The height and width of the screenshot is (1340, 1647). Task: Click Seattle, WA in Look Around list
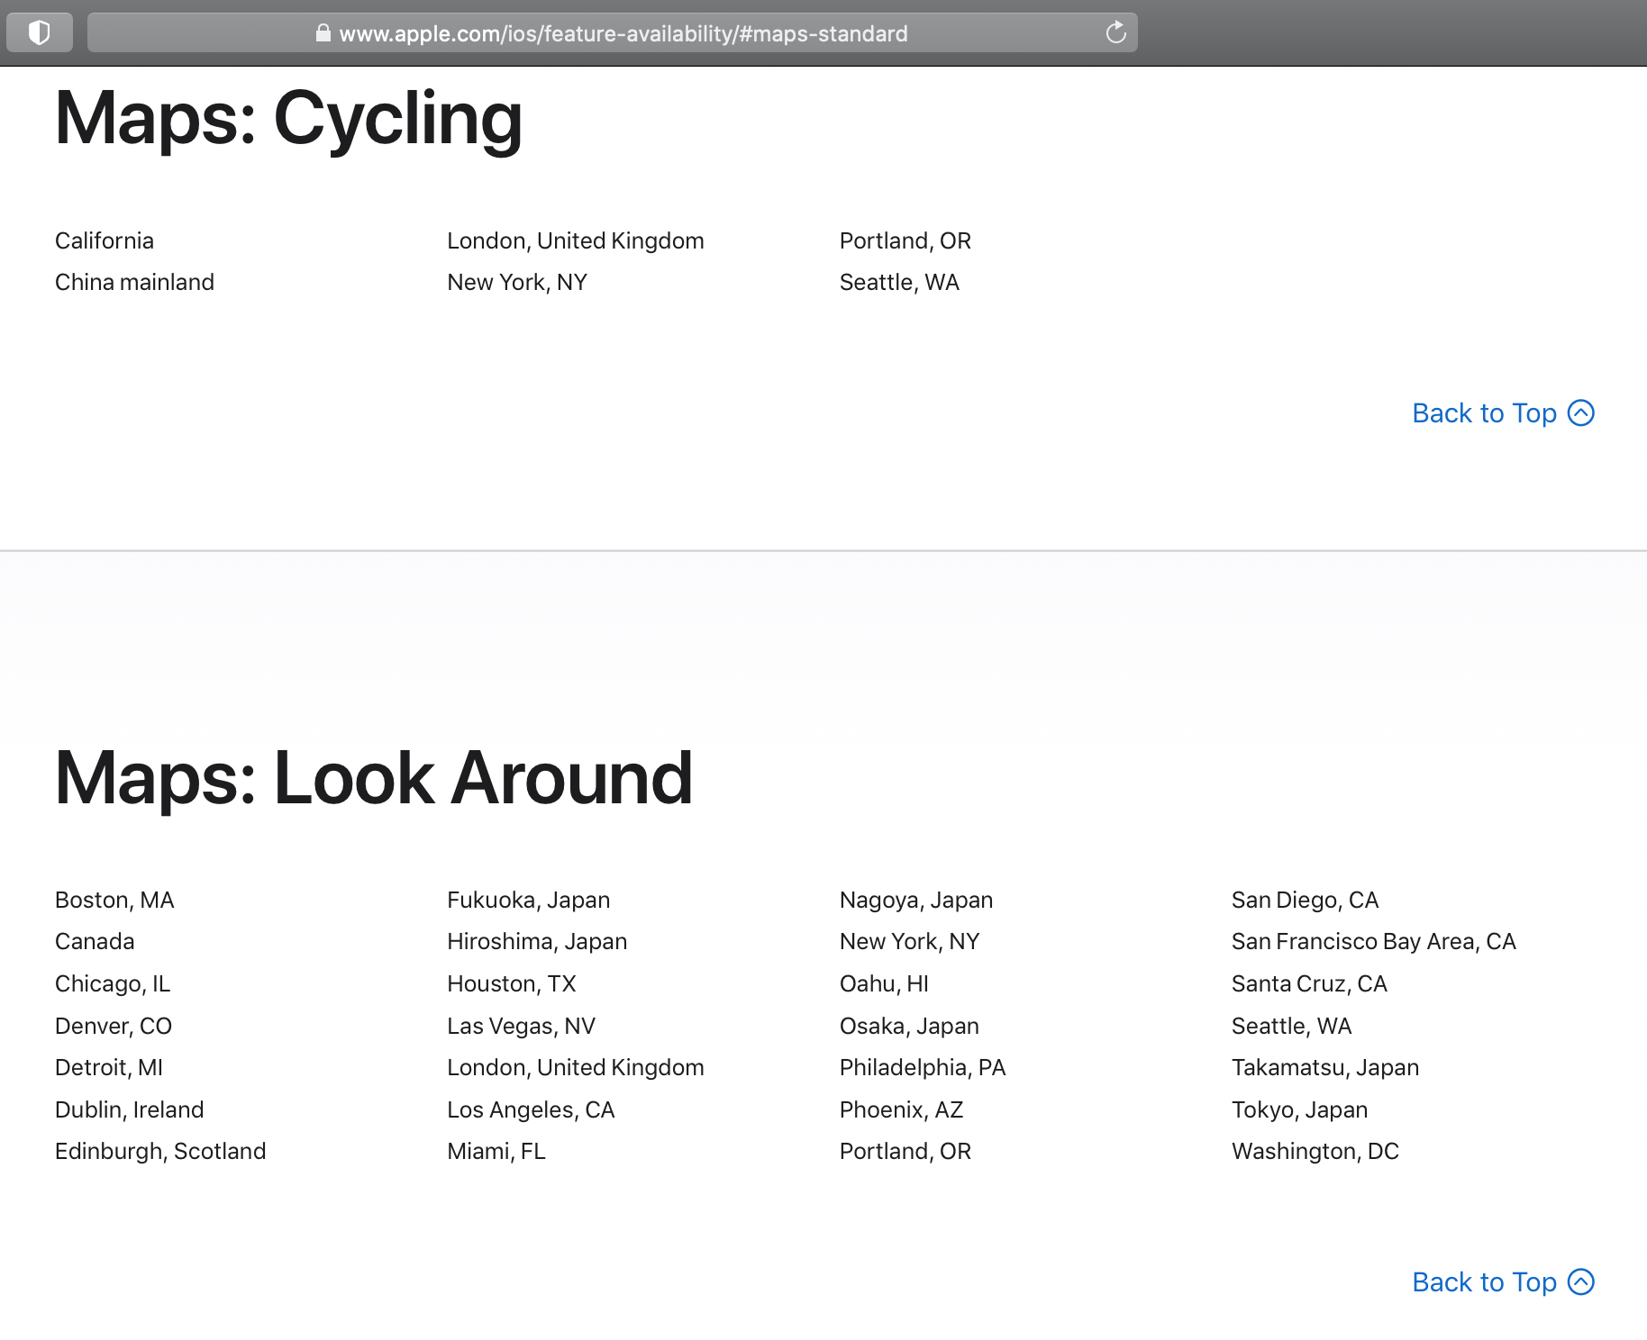(1292, 1027)
